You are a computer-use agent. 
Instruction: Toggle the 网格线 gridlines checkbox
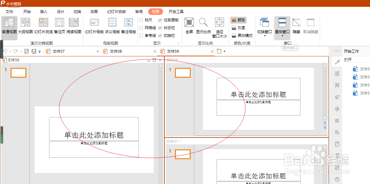(141, 28)
